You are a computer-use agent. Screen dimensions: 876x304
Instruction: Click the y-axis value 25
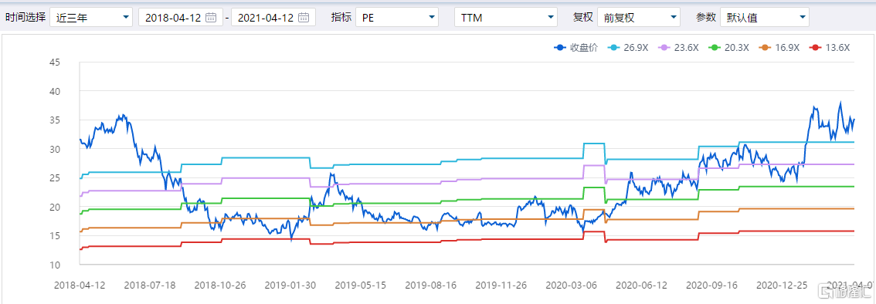(55, 178)
